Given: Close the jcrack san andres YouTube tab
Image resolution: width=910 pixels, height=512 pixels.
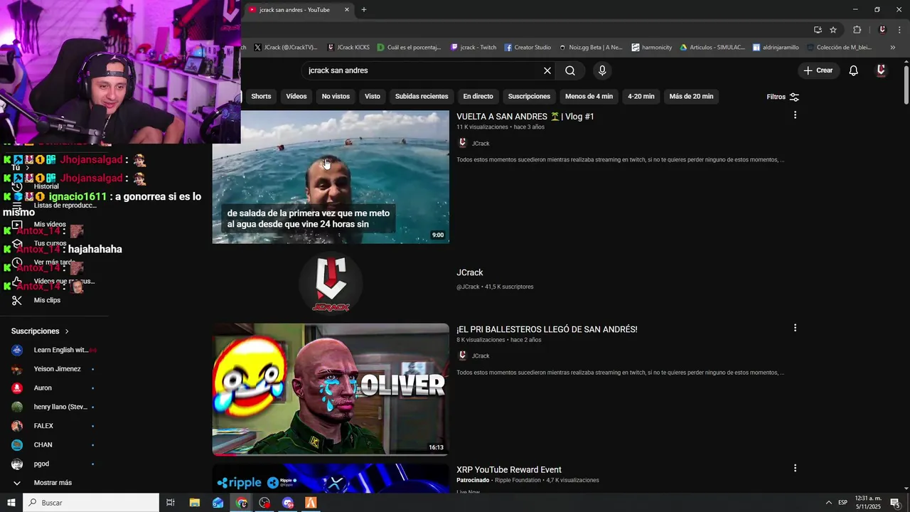Looking at the screenshot, I should (x=347, y=10).
